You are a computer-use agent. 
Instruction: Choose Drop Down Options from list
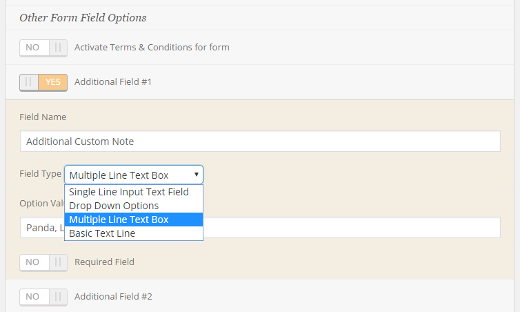click(x=134, y=206)
